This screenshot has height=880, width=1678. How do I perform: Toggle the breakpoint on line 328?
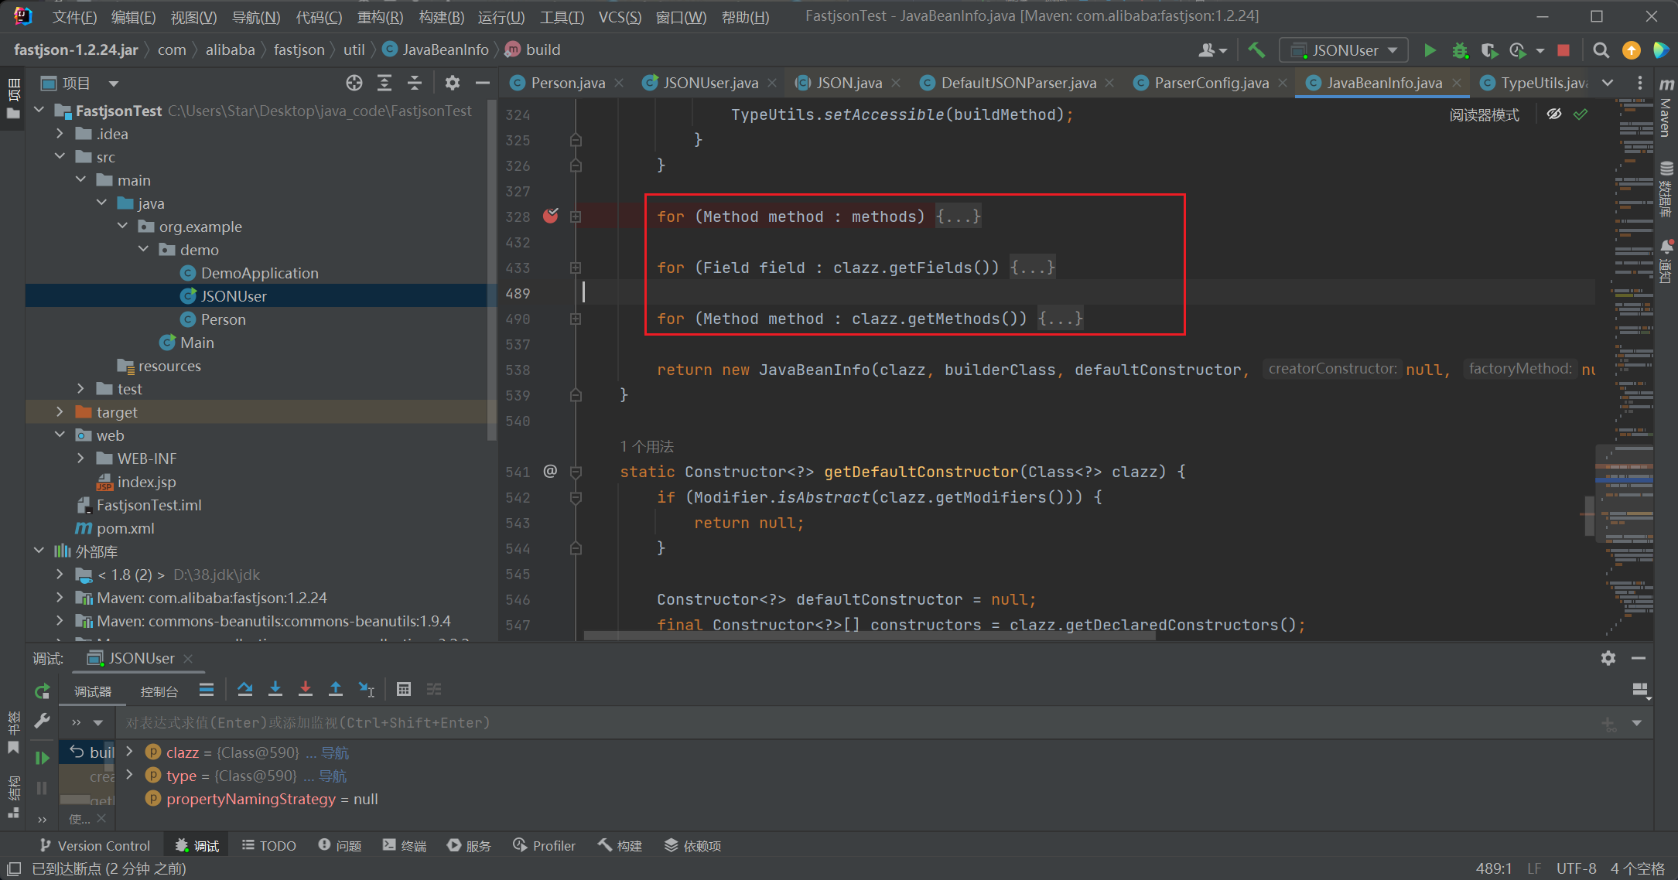click(x=550, y=216)
